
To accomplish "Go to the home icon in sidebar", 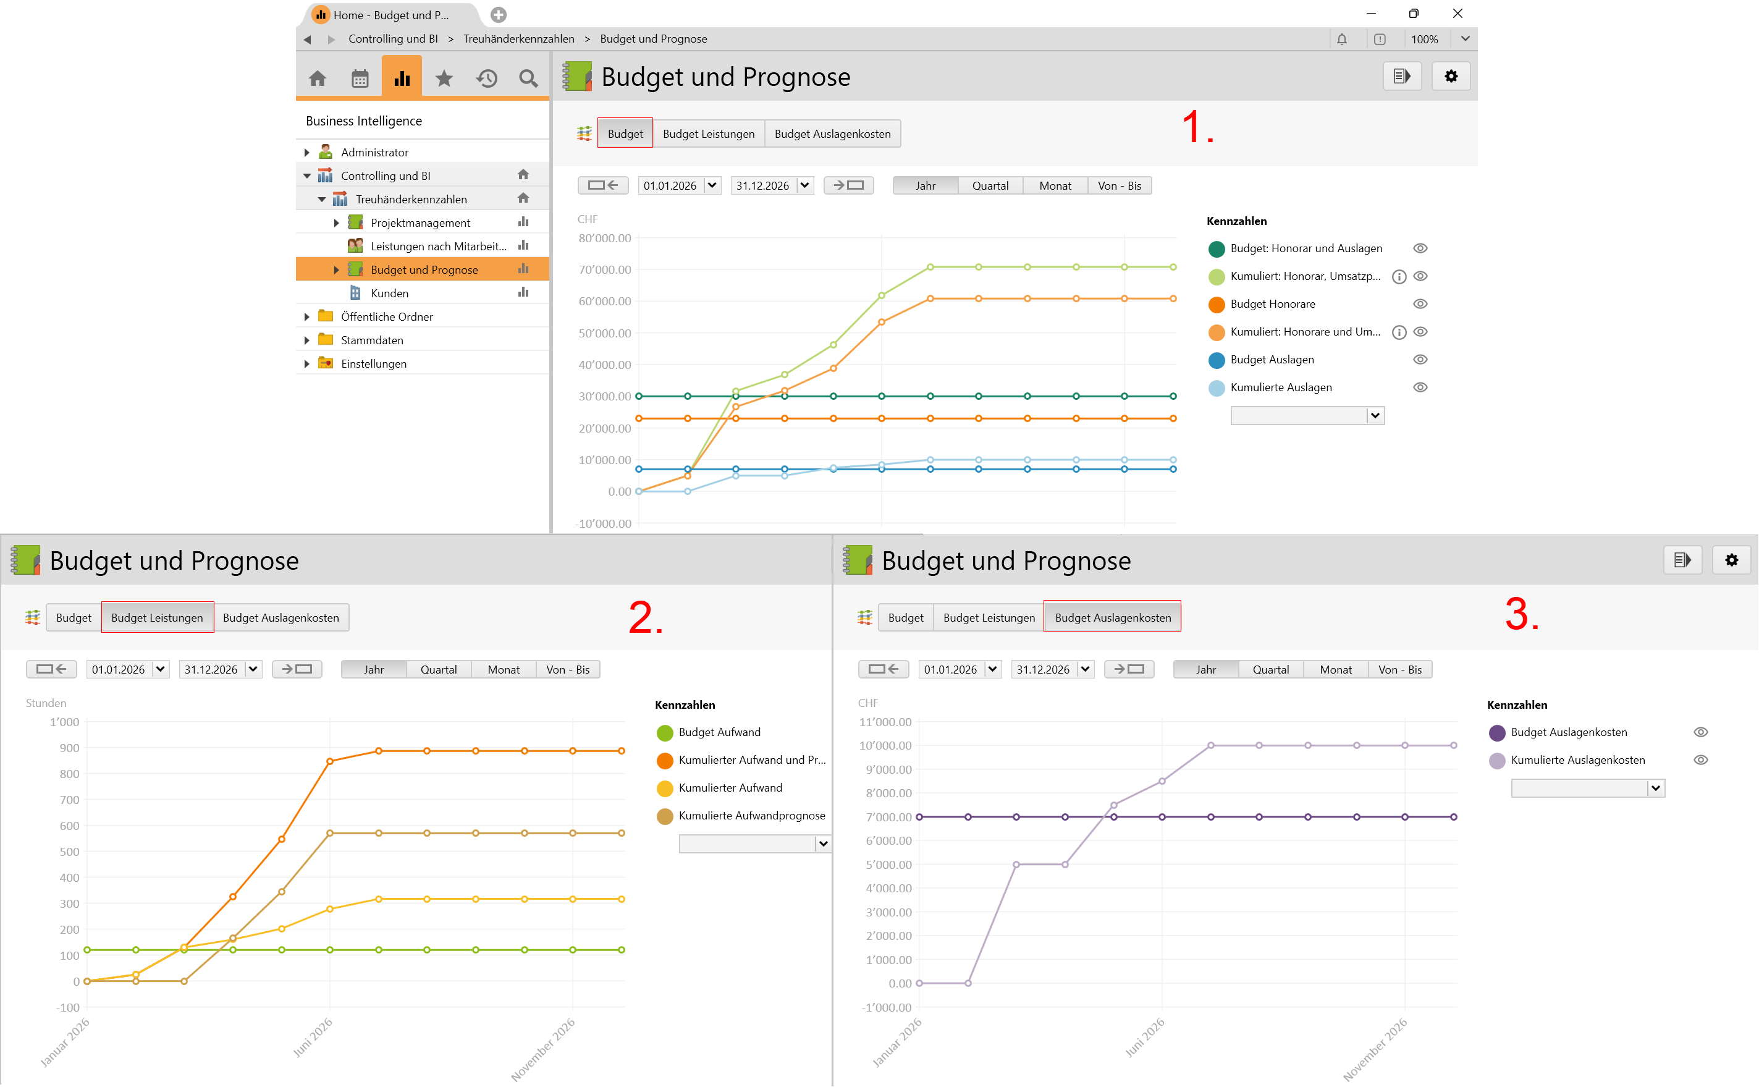I will pos(318,78).
